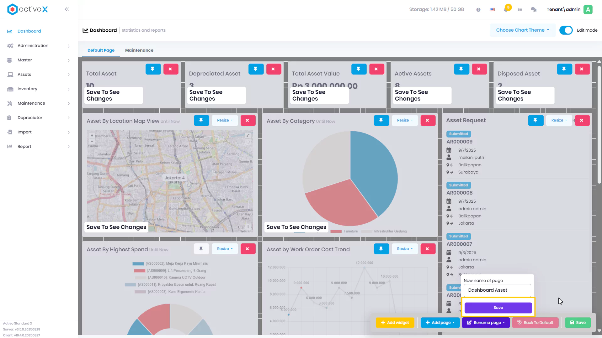602x338 pixels.
Task: Remove the Total Asset widget
Action: pyautogui.click(x=170, y=69)
